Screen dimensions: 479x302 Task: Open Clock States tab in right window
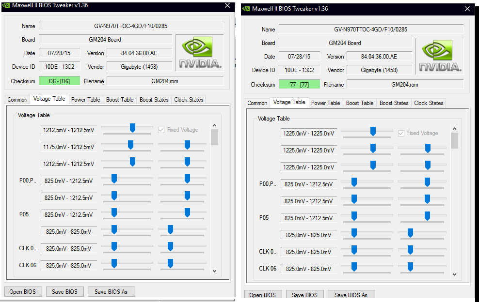(x=429, y=103)
